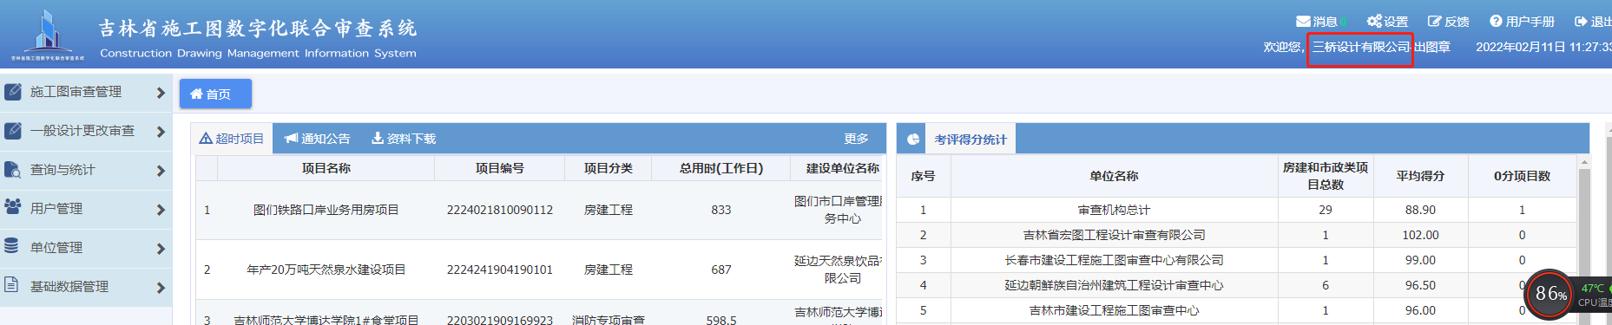The height and width of the screenshot is (325, 1612).
Task: Open the 用户手册 help icon
Action: coord(1496,22)
